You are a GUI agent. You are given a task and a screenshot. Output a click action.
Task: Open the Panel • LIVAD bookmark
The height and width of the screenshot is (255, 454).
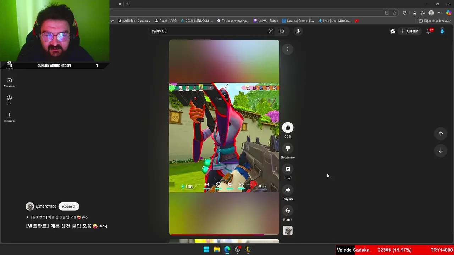click(x=166, y=21)
